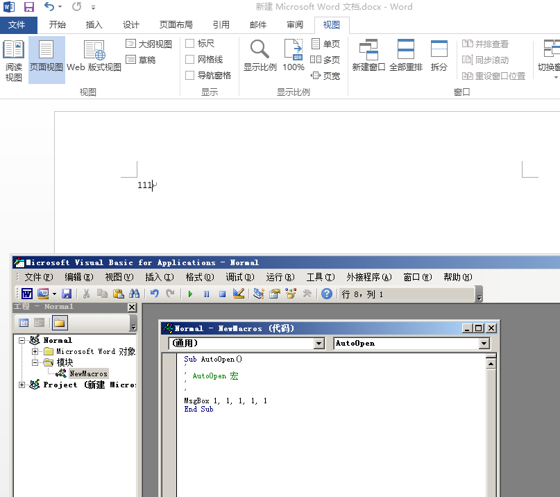Enable the Navigation Pane (导航窗格) checkbox
Viewport: 560px width, 497px height.
pos(190,76)
